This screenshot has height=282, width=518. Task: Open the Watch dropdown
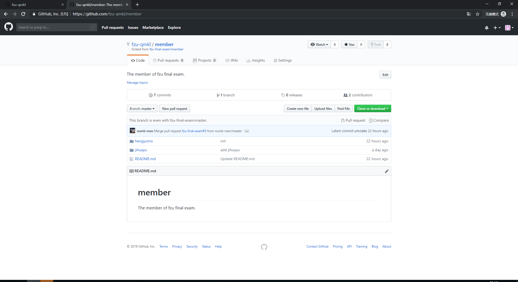pyautogui.click(x=319, y=44)
